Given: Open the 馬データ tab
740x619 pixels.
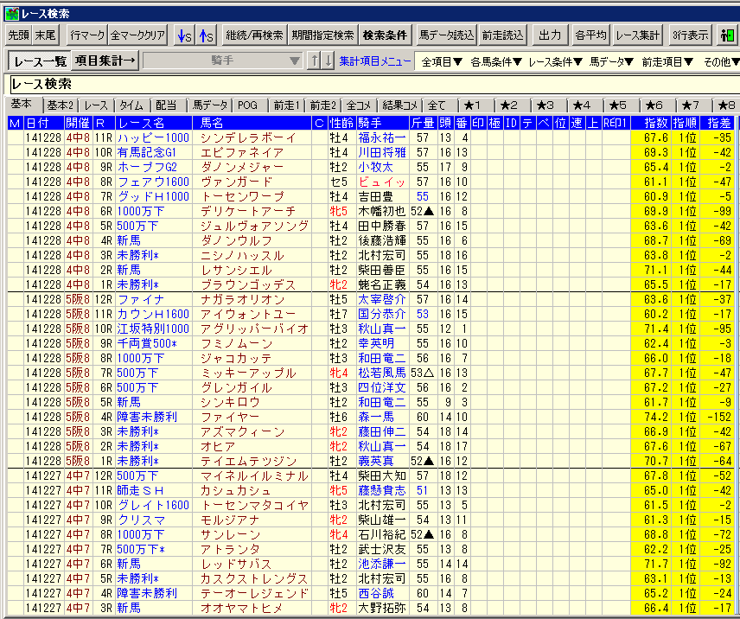Looking at the screenshot, I should [x=210, y=105].
